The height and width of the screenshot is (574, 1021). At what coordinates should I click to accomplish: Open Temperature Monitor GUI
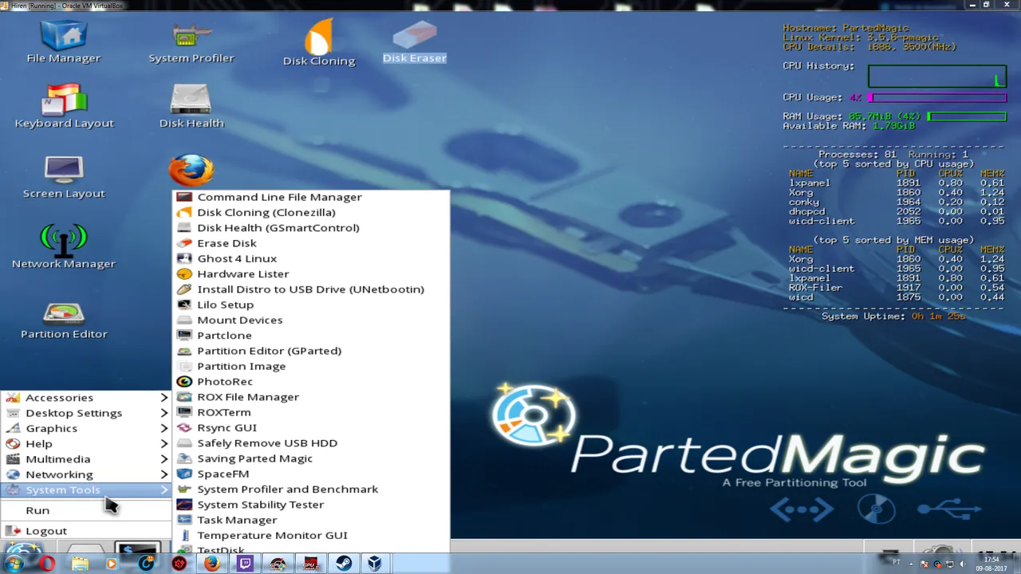pyautogui.click(x=311, y=536)
